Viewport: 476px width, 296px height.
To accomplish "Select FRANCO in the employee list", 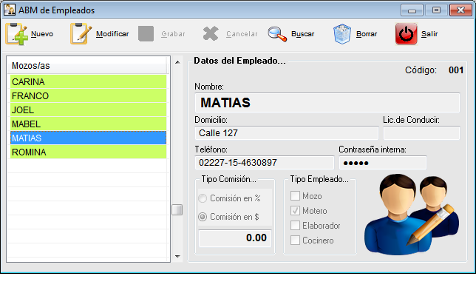I will coord(89,95).
